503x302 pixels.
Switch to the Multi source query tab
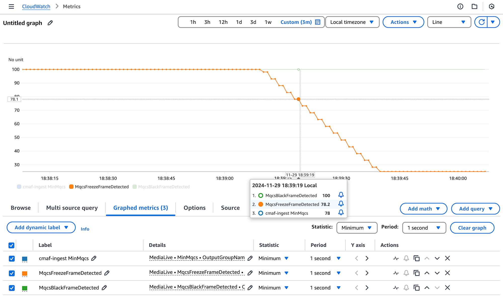(x=72, y=208)
